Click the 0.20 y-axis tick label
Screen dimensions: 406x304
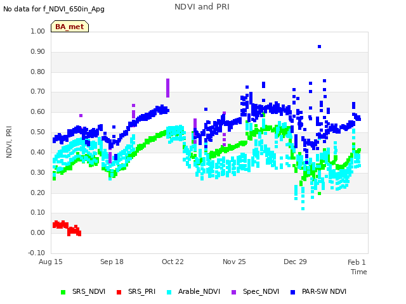coord(38,193)
